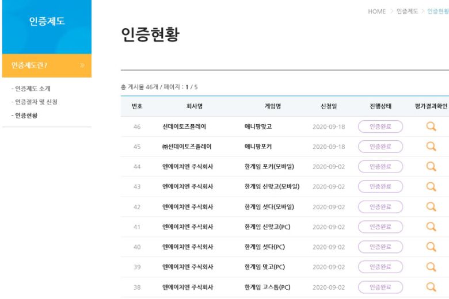Click the 회사명 column header
The image size is (449, 299).
coord(195,106)
